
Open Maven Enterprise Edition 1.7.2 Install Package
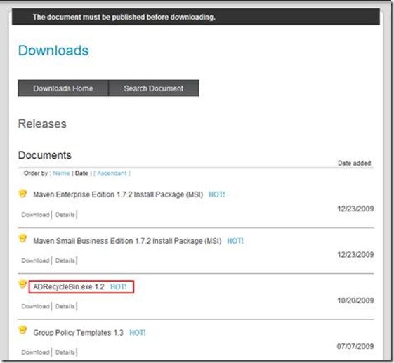[x=118, y=194]
